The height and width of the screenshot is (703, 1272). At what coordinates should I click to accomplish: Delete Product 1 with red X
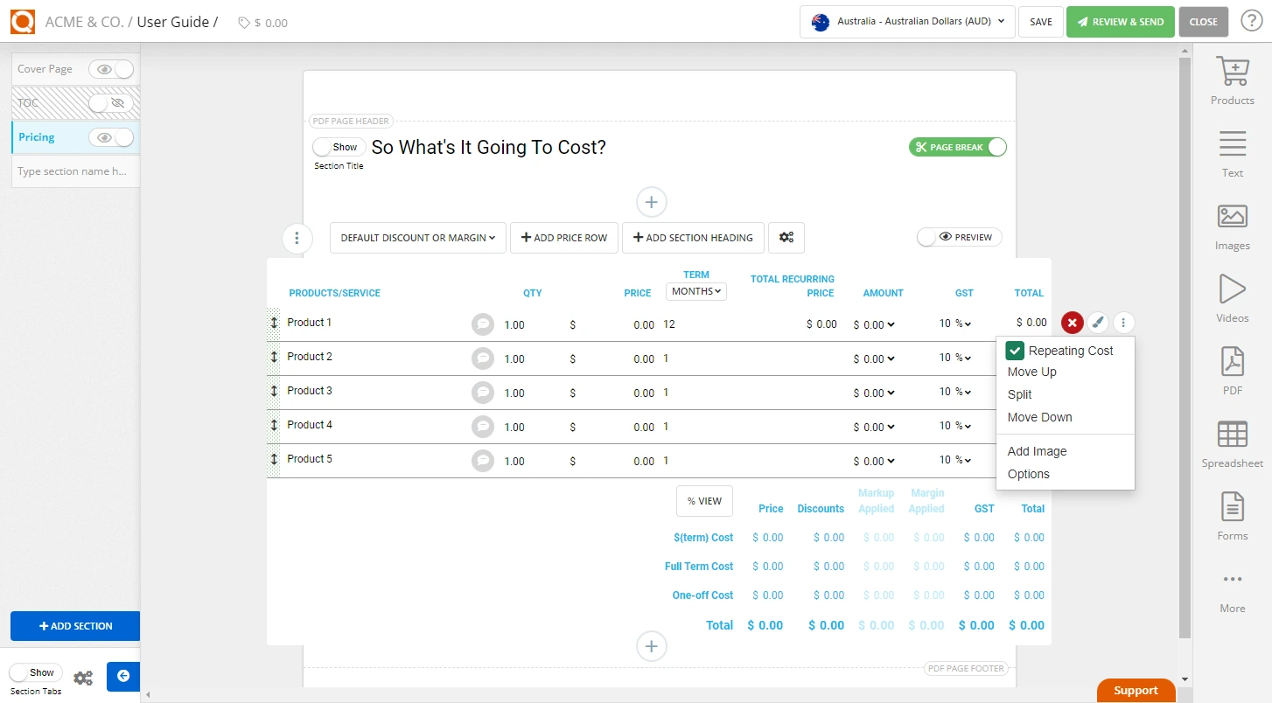(x=1072, y=322)
